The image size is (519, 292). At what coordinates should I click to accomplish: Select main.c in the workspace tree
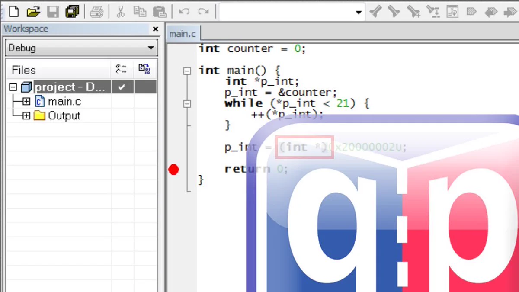pyautogui.click(x=64, y=102)
